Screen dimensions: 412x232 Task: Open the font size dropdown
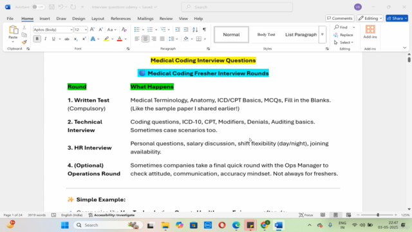click(86, 30)
